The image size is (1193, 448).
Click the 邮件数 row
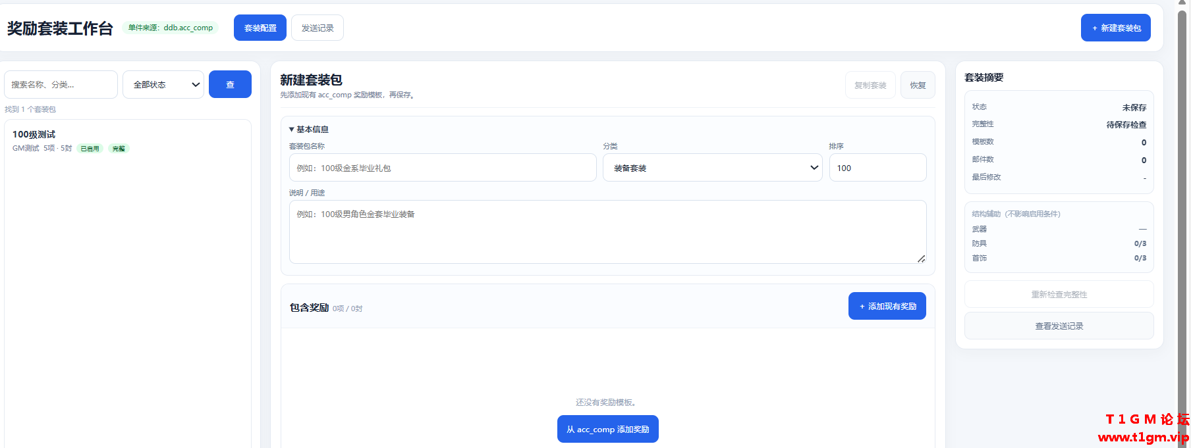pos(1059,159)
